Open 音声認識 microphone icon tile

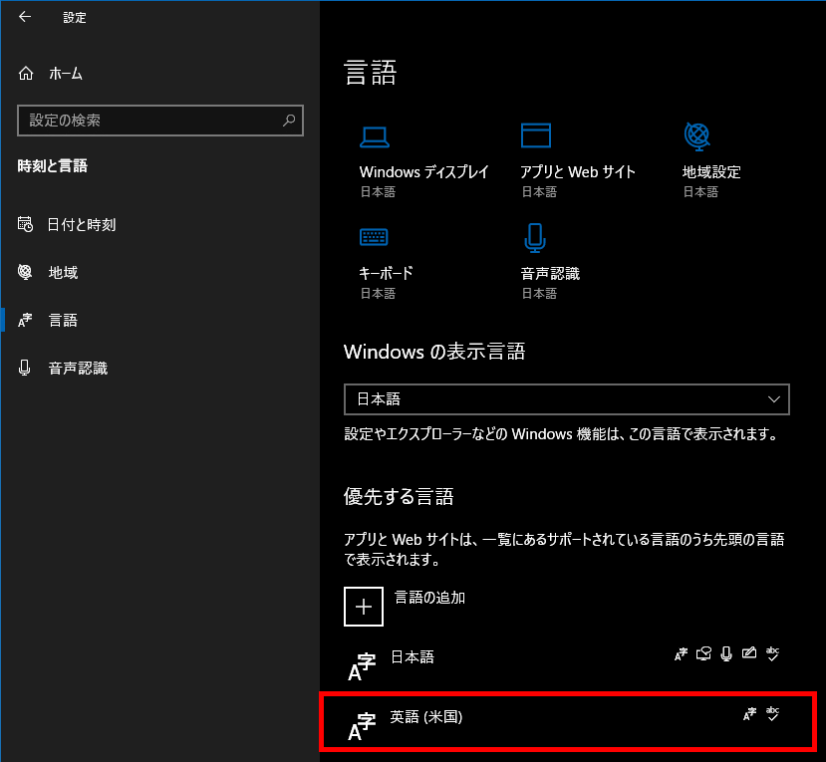point(535,238)
